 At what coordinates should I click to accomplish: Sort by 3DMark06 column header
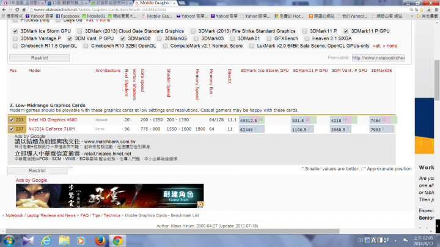click(381, 71)
